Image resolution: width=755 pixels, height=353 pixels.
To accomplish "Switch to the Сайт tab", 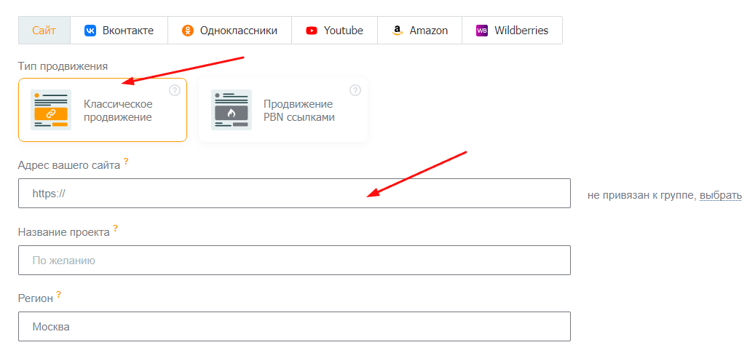I will 44,31.
